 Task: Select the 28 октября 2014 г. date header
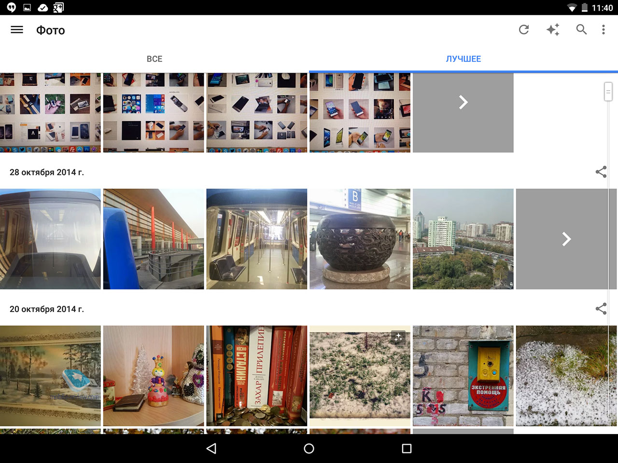(x=47, y=172)
